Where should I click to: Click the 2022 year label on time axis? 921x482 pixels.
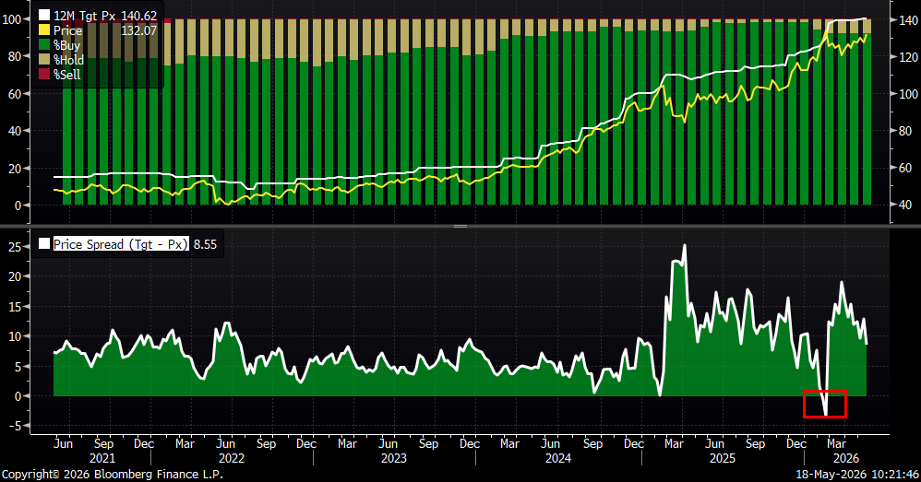click(232, 459)
